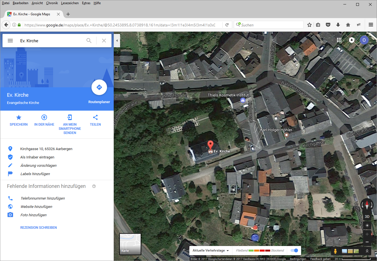Click Feedback geben at map bottom

pyautogui.click(x=320, y=259)
